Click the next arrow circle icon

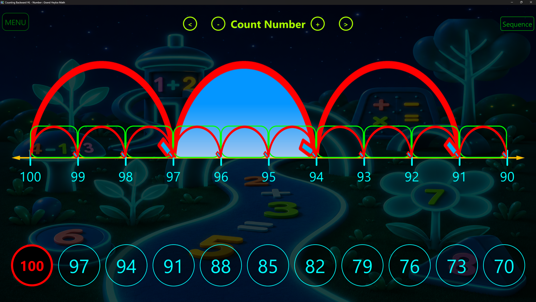tap(346, 24)
